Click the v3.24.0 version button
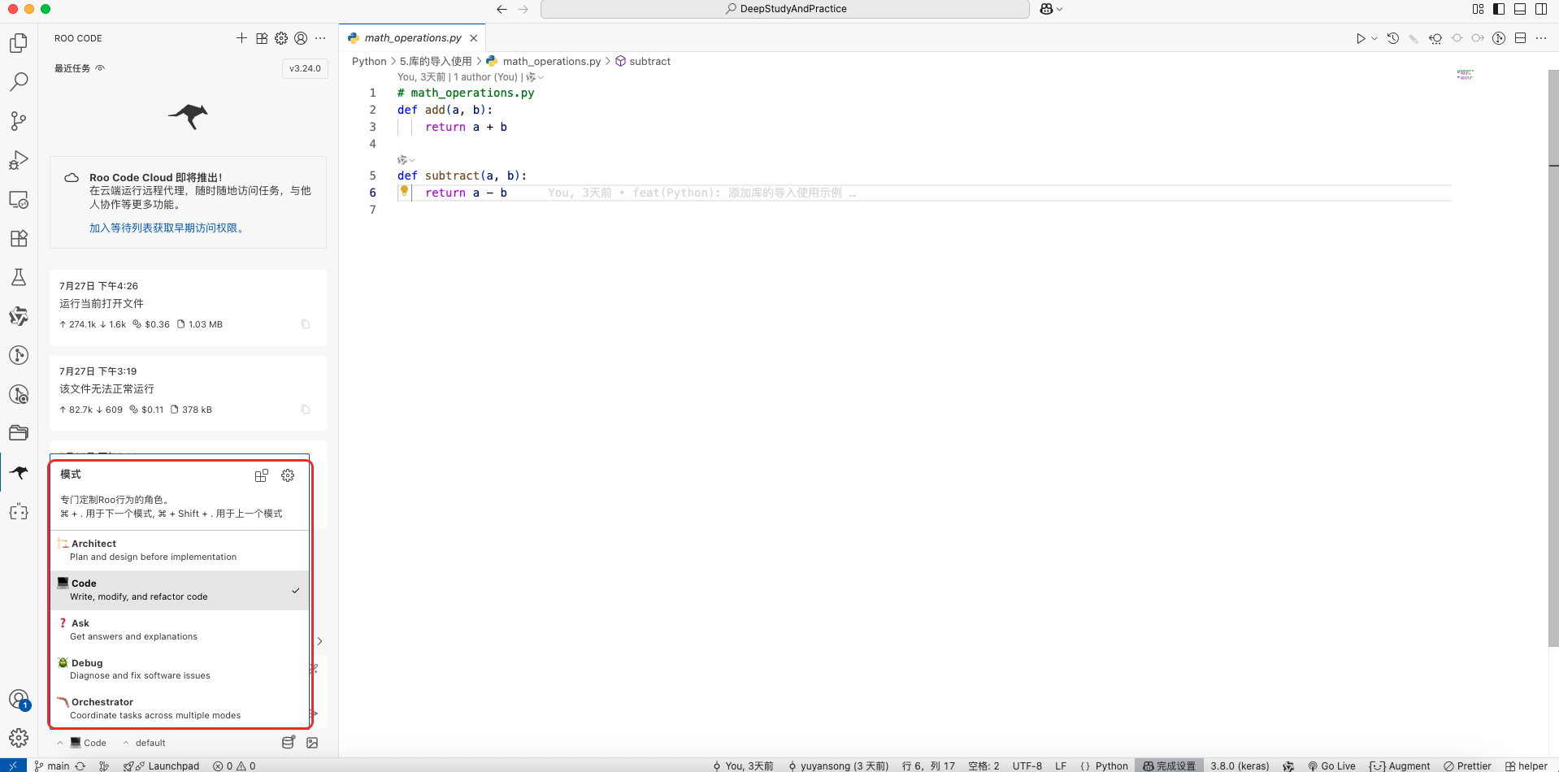The width and height of the screenshot is (1559, 772). pos(305,68)
